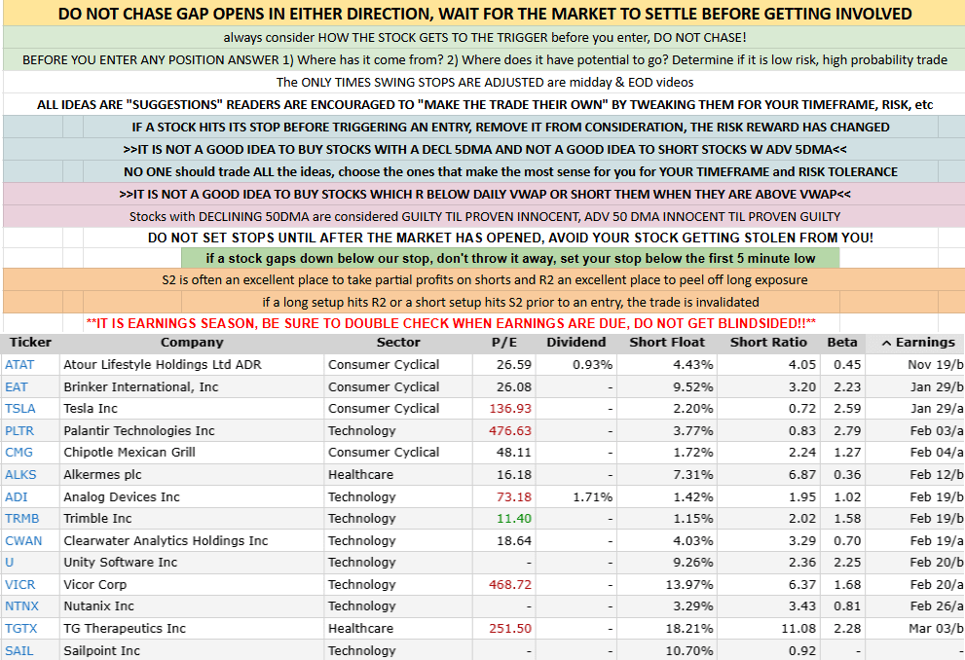Open the TRMB ticker link

click(x=21, y=519)
